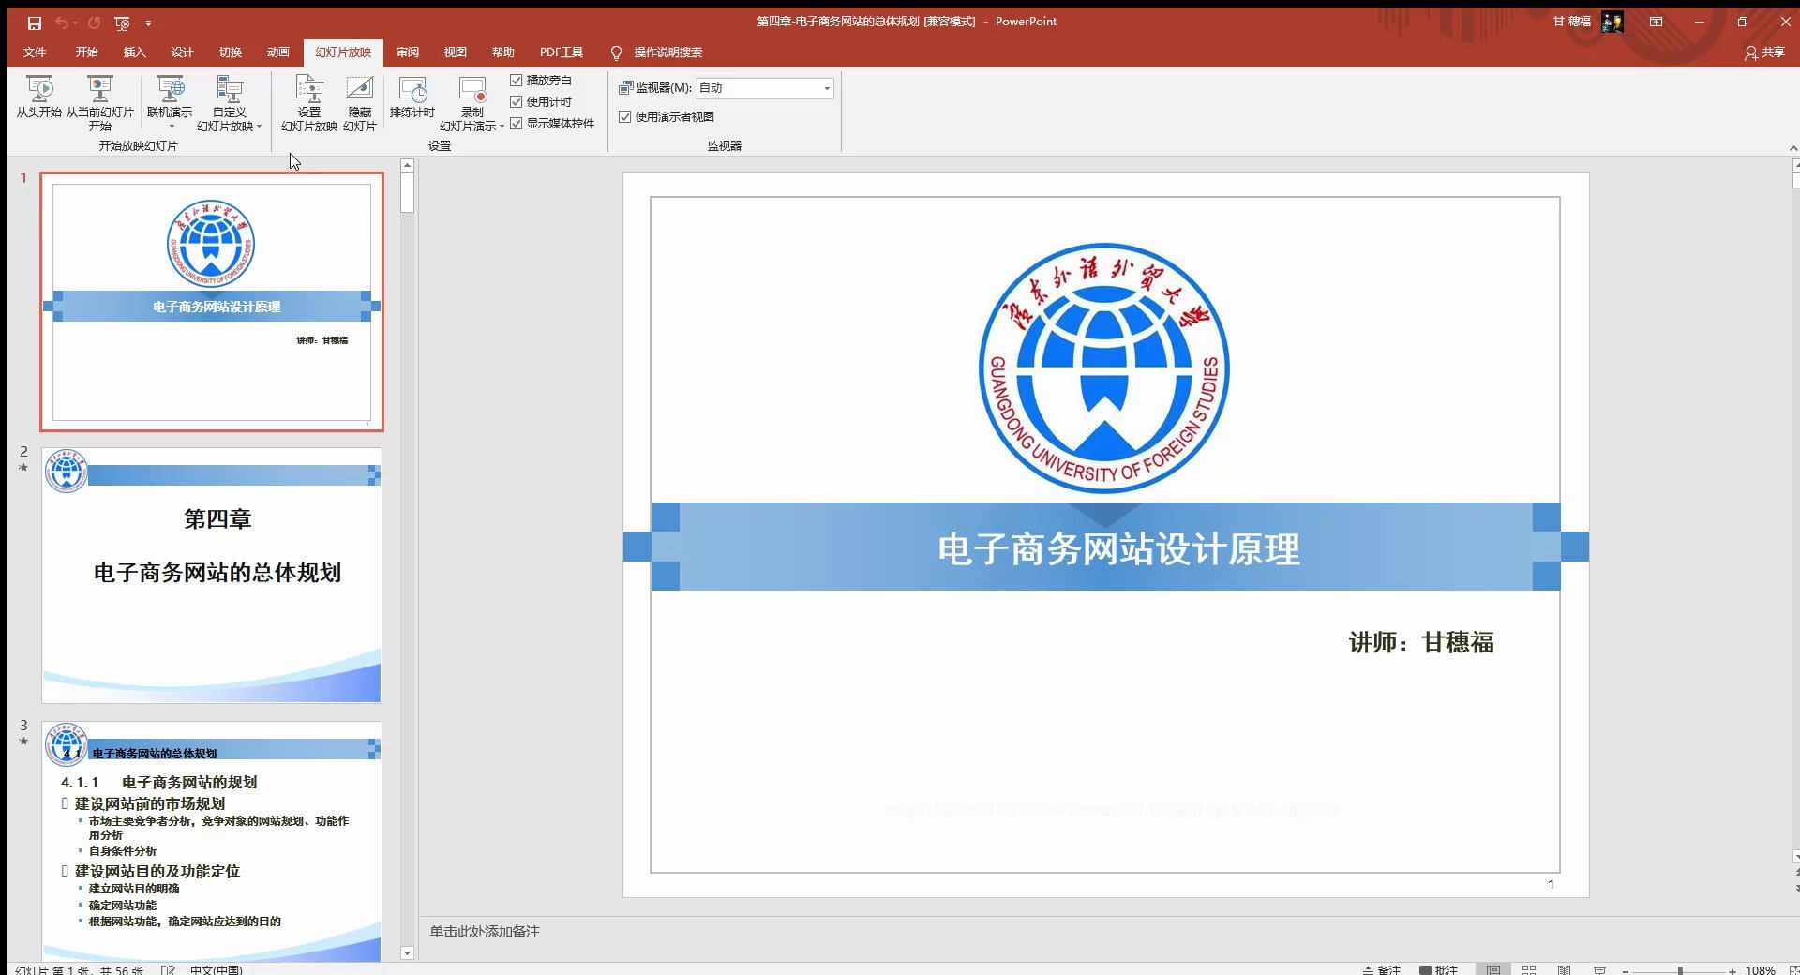Screen dimensions: 1800x975
Task: Switch to the PDF工具 ribbon tab
Action: coord(562,52)
